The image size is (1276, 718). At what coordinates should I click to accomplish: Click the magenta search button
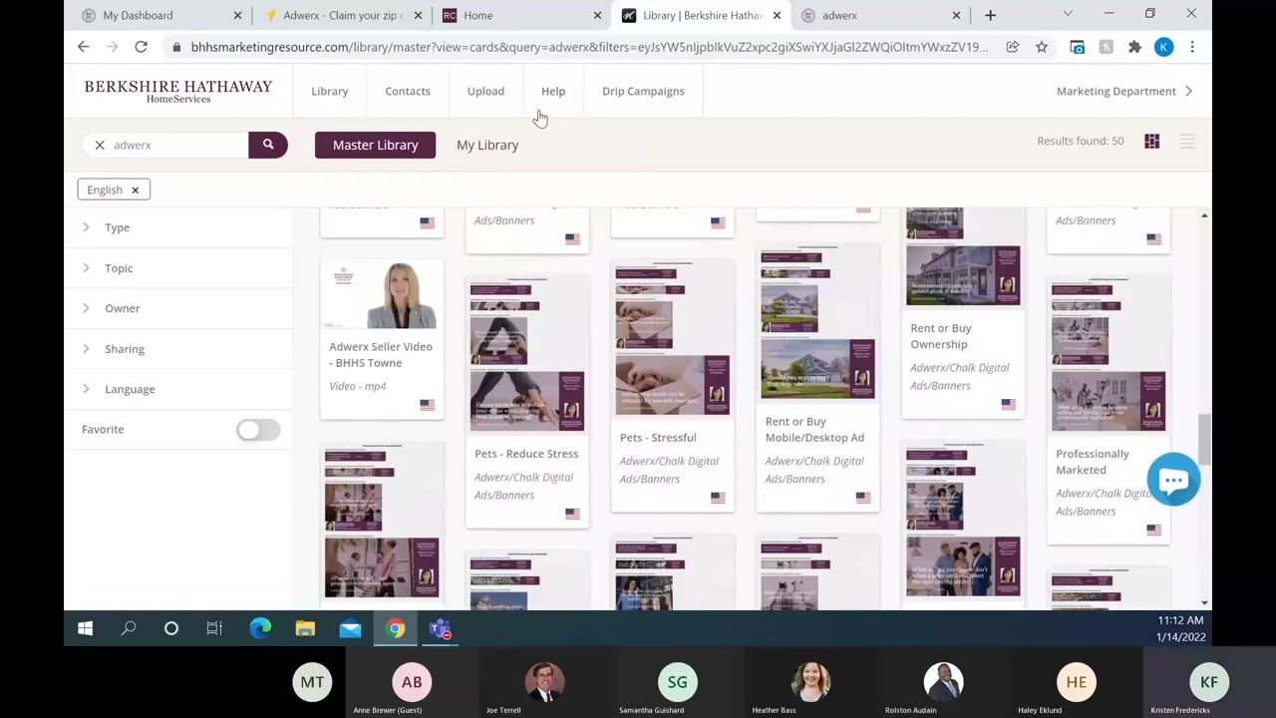tap(268, 145)
